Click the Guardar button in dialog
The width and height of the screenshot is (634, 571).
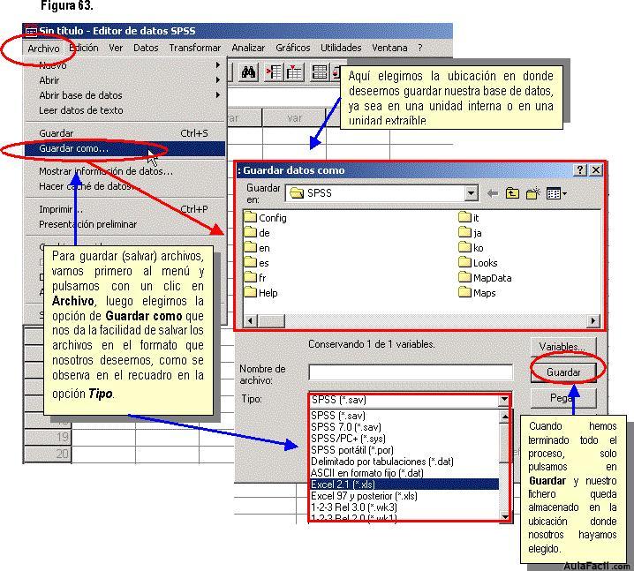(563, 372)
